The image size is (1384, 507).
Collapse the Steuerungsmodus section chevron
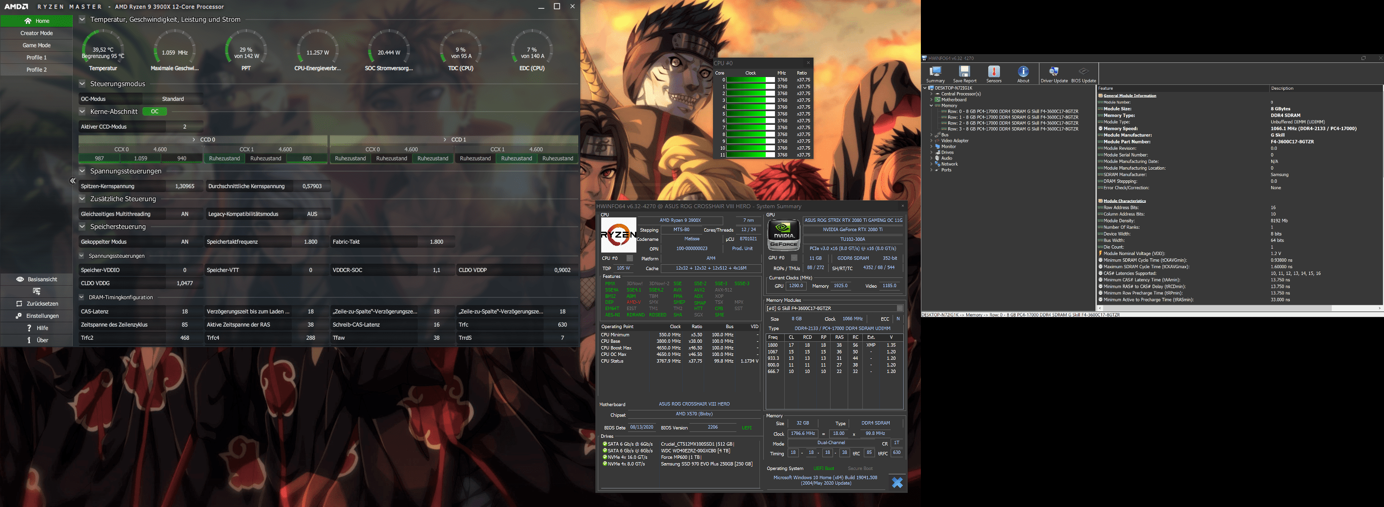(82, 84)
